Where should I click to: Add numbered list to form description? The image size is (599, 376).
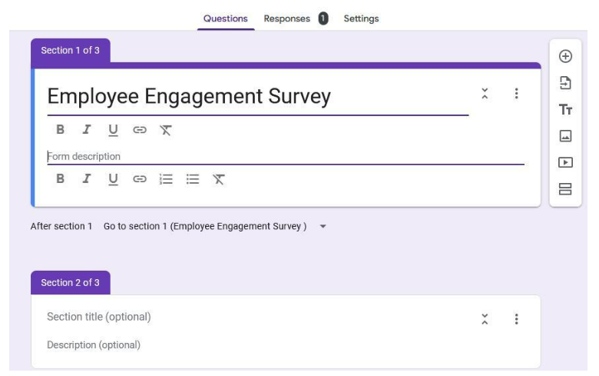coord(166,179)
